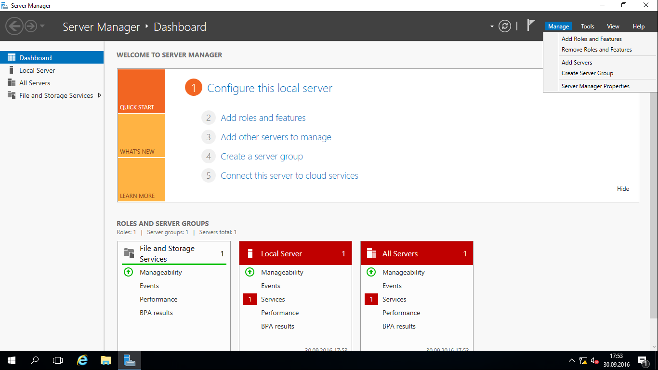The image size is (658, 370).
Task: Click Services red badge in Local Server
Action: pos(250,299)
